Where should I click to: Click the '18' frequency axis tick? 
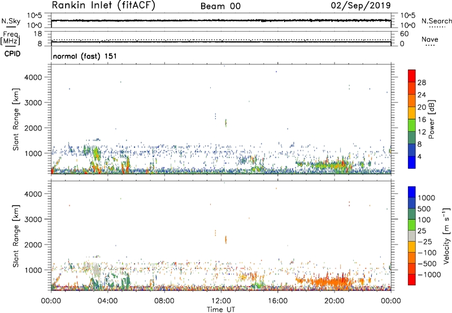pyautogui.click(x=38, y=34)
